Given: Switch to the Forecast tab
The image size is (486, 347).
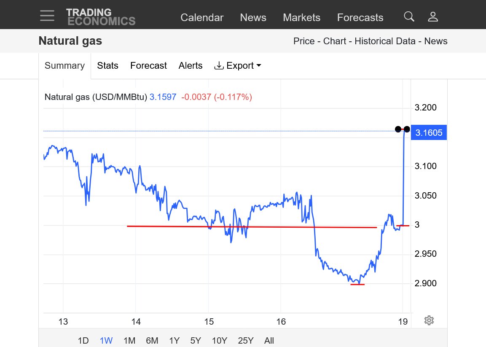Looking at the screenshot, I should point(148,66).
